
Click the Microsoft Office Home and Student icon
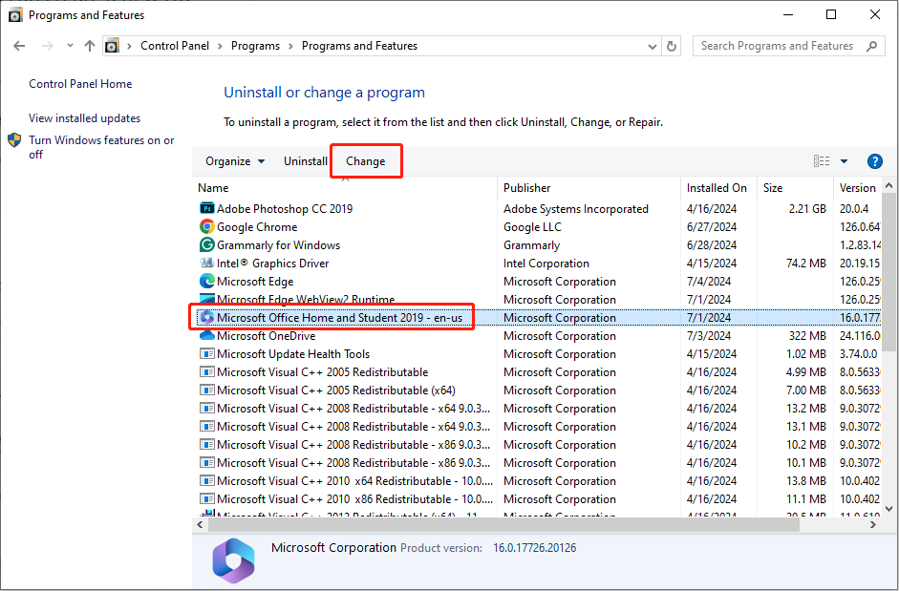click(x=206, y=318)
